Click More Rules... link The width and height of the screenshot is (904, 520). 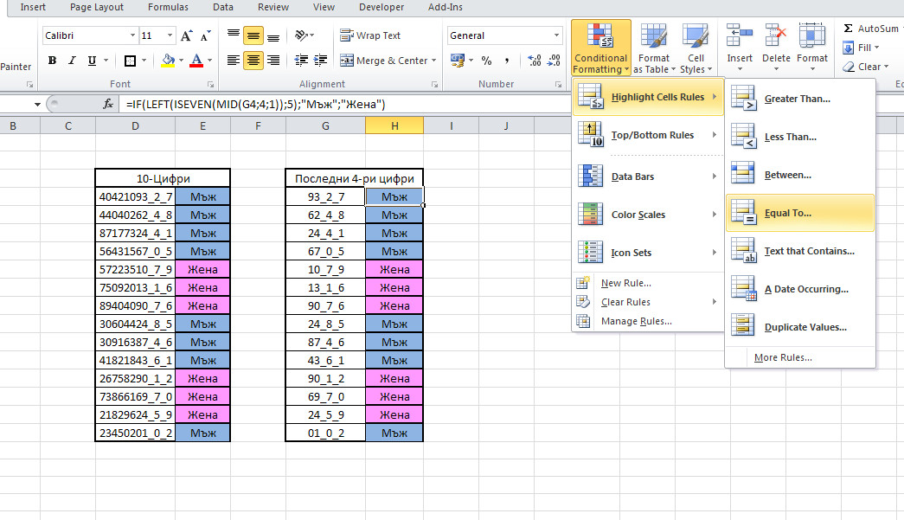(x=783, y=357)
